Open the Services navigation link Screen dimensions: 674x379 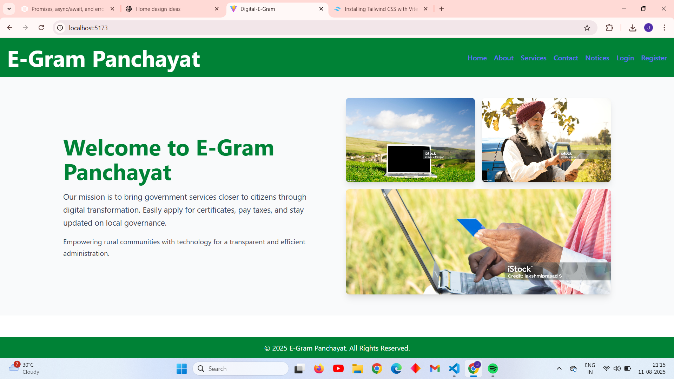coord(533,58)
